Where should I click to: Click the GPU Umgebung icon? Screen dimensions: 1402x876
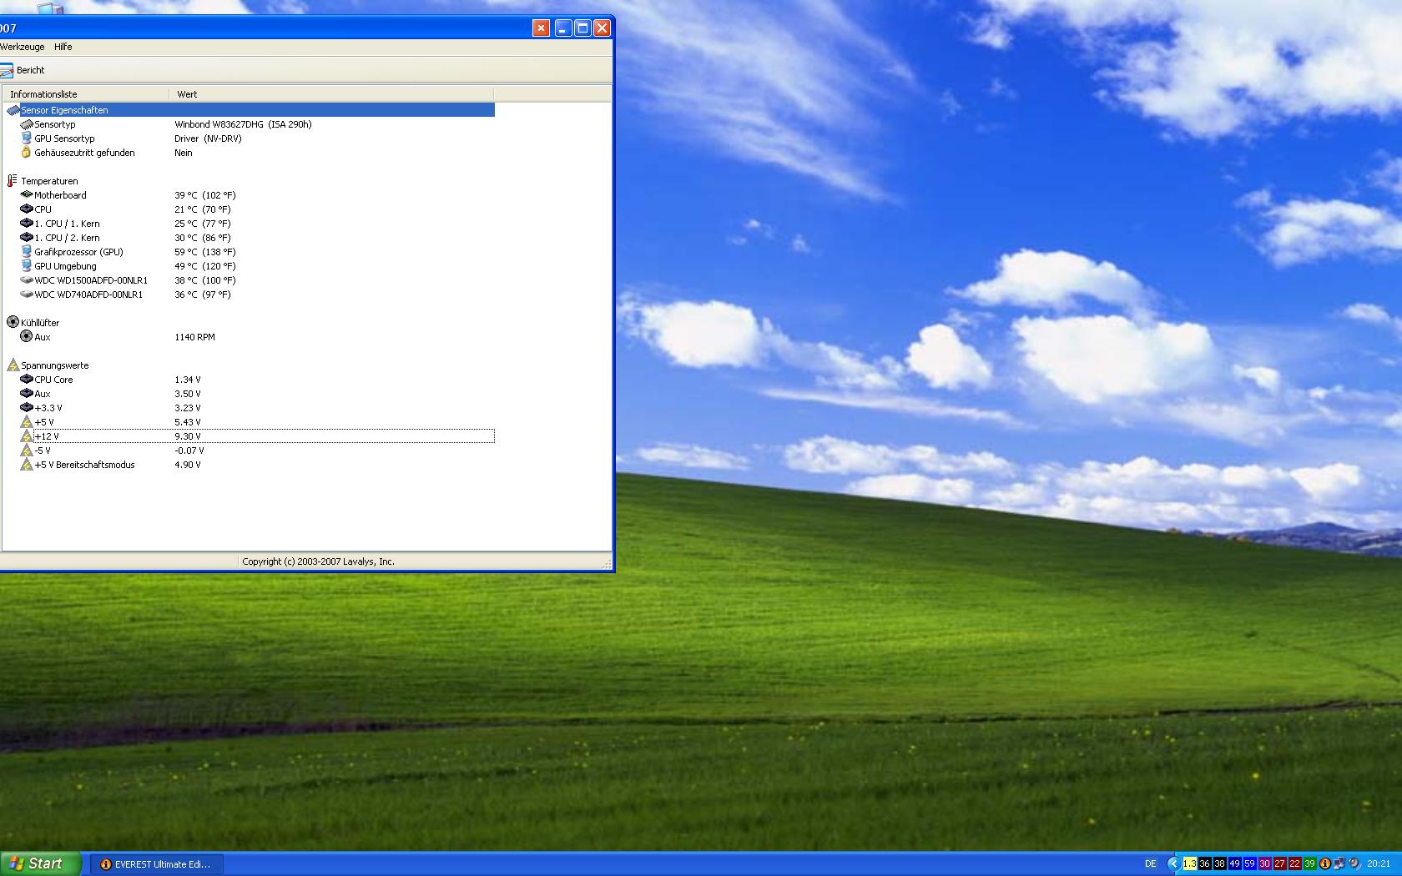click(26, 266)
